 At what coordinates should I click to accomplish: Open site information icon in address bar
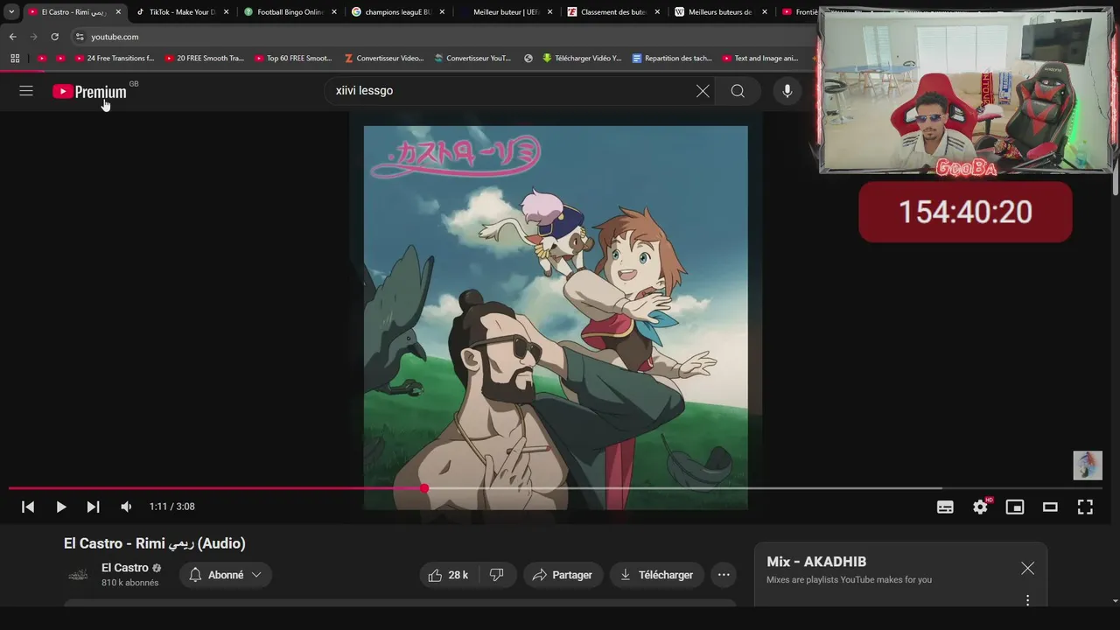click(x=80, y=37)
